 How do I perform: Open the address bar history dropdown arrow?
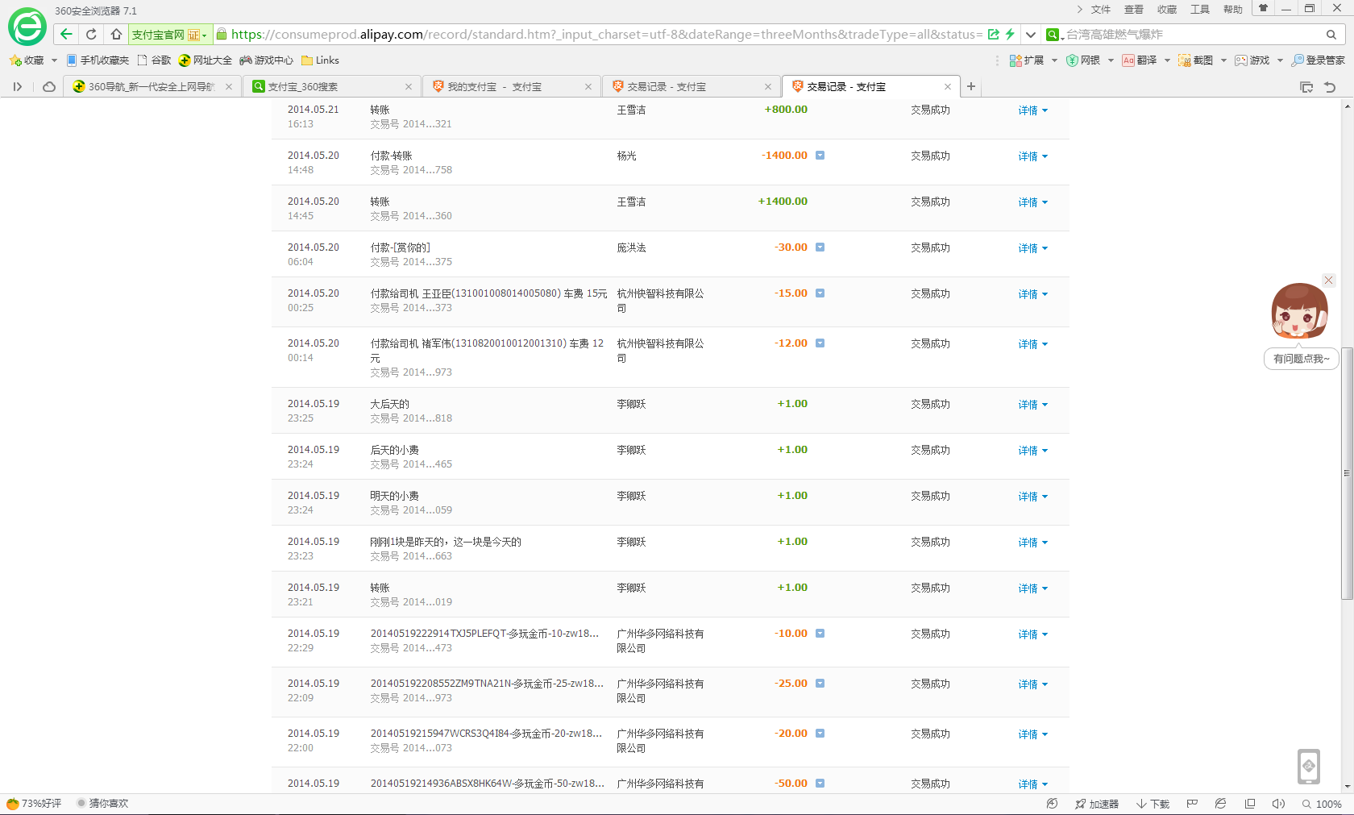1031,35
